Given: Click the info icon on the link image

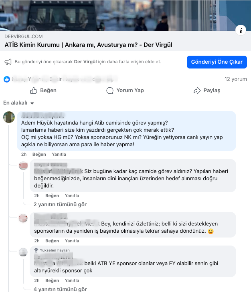Looking at the screenshot, I should click(x=241, y=30).
